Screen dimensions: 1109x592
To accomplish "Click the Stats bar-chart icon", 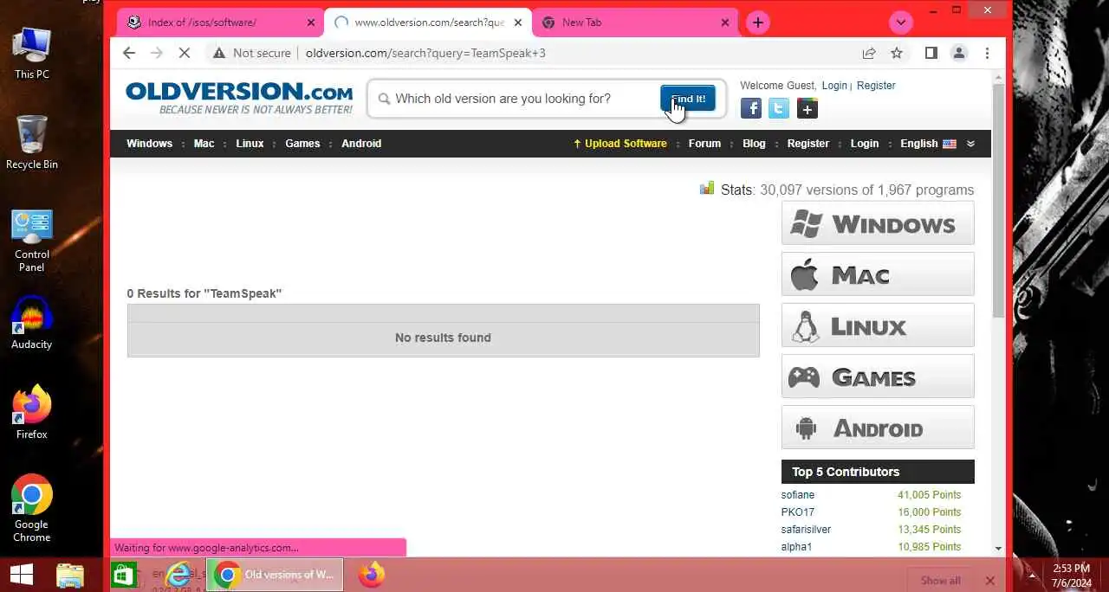I will [x=707, y=188].
